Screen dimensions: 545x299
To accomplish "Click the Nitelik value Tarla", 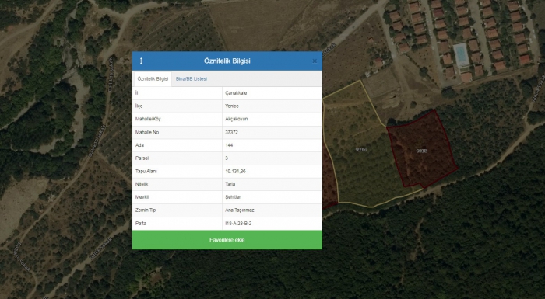I will (230, 184).
